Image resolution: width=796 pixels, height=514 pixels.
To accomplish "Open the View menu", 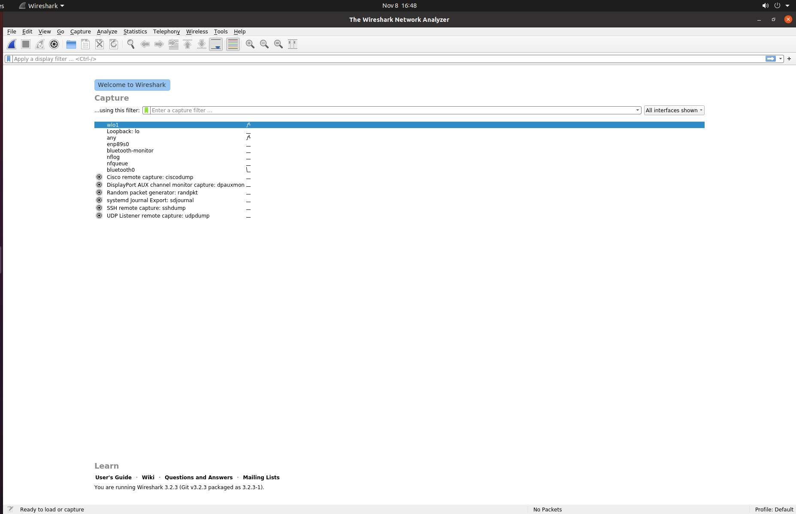I will coord(45,31).
